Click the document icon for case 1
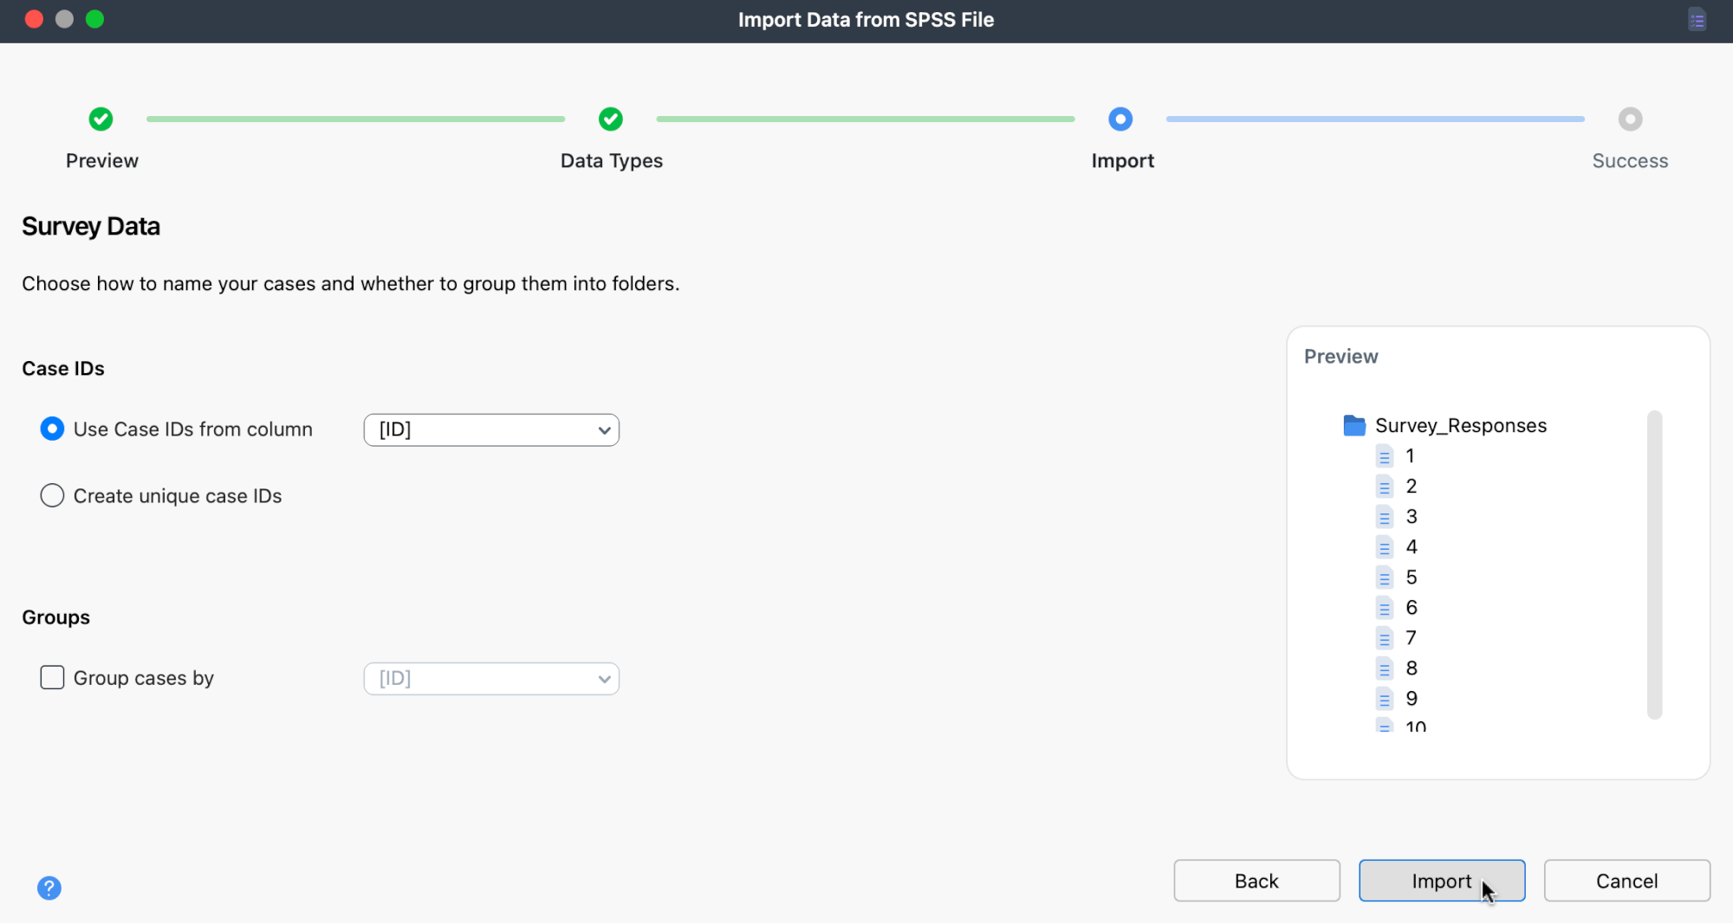The height and width of the screenshot is (923, 1733). coord(1385,455)
